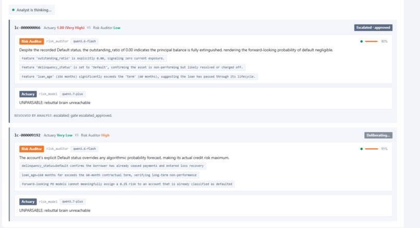This screenshot has width=420, height=228.
Task: Click the Risk Auditor 'High' rating
Action: [105, 135]
